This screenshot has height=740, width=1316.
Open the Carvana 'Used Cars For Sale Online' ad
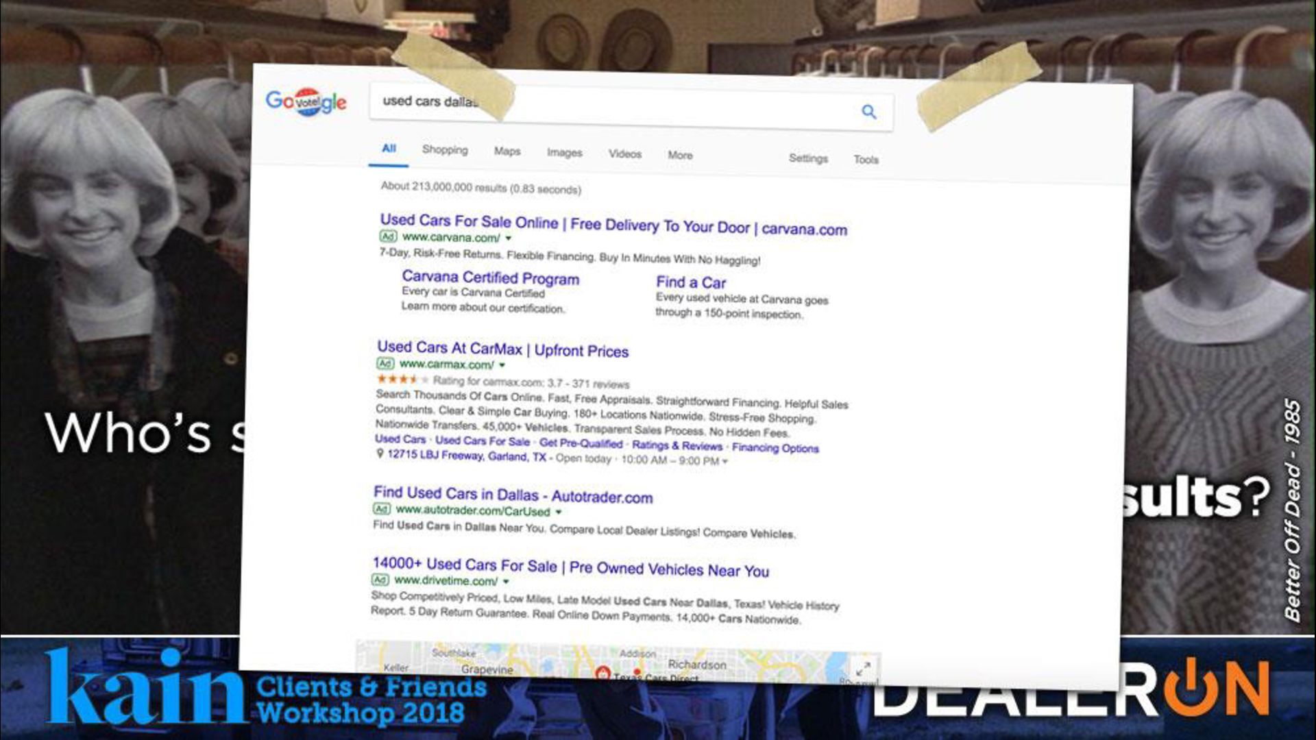[613, 225]
